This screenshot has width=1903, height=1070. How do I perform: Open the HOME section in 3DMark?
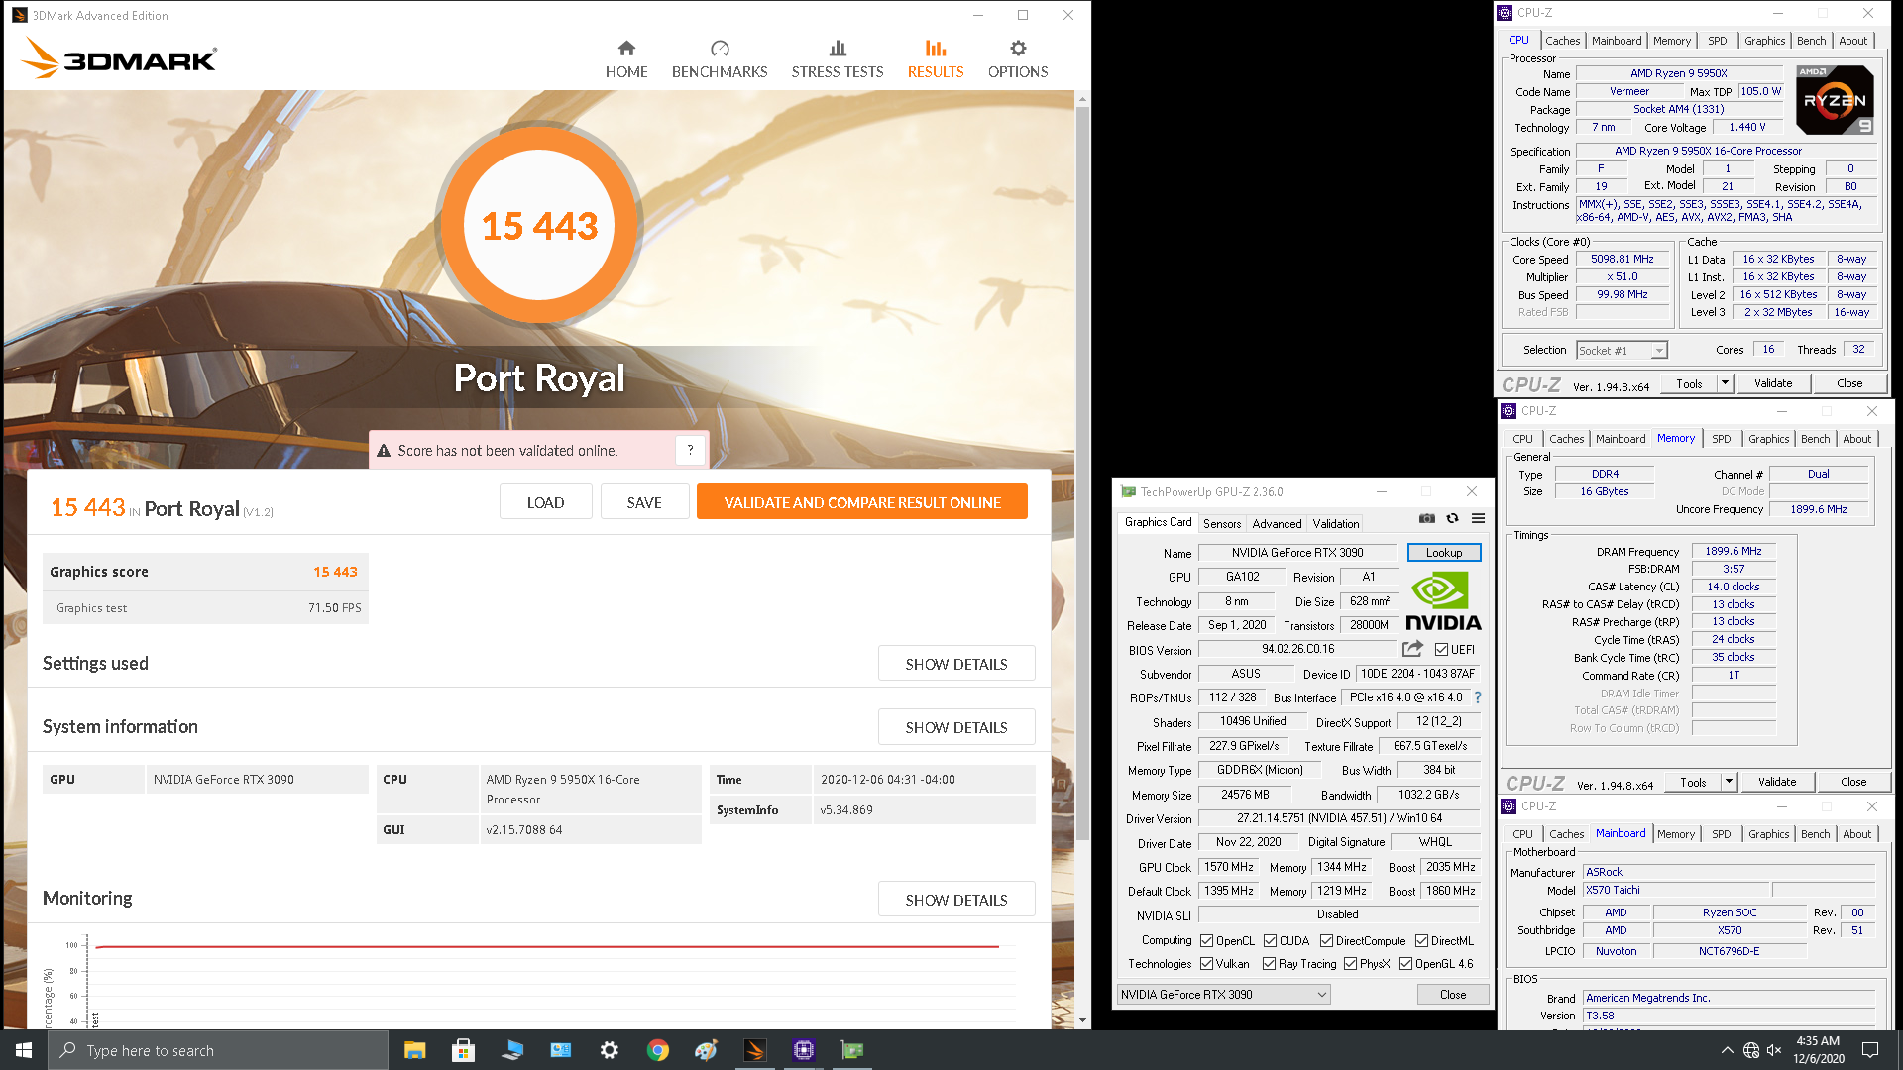tap(626, 59)
